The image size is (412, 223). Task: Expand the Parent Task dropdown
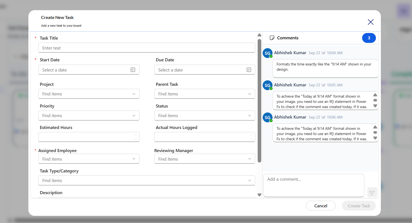click(250, 94)
